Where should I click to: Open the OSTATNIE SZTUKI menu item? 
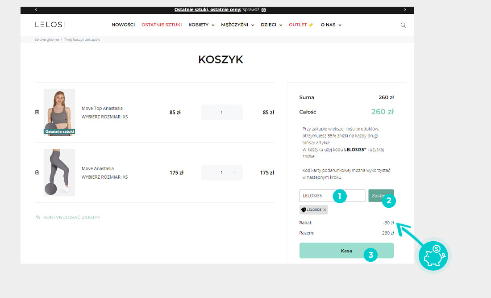(x=162, y=25)
